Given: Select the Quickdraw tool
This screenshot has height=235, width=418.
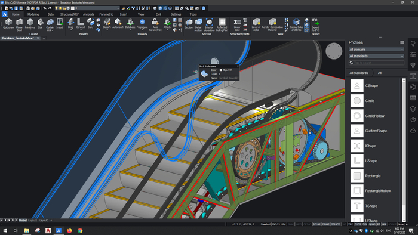Looking at the screenshot, I should click(8, 24).
